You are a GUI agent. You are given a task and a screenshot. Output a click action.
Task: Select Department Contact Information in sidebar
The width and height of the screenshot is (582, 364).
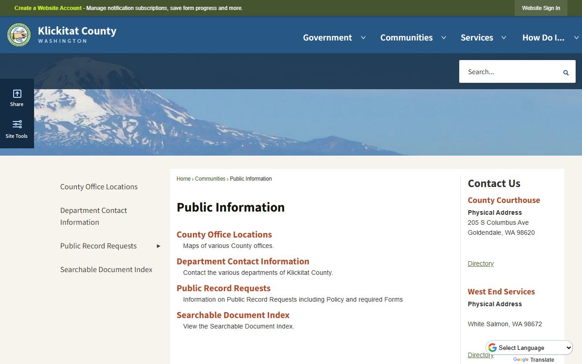click(94, 216)
